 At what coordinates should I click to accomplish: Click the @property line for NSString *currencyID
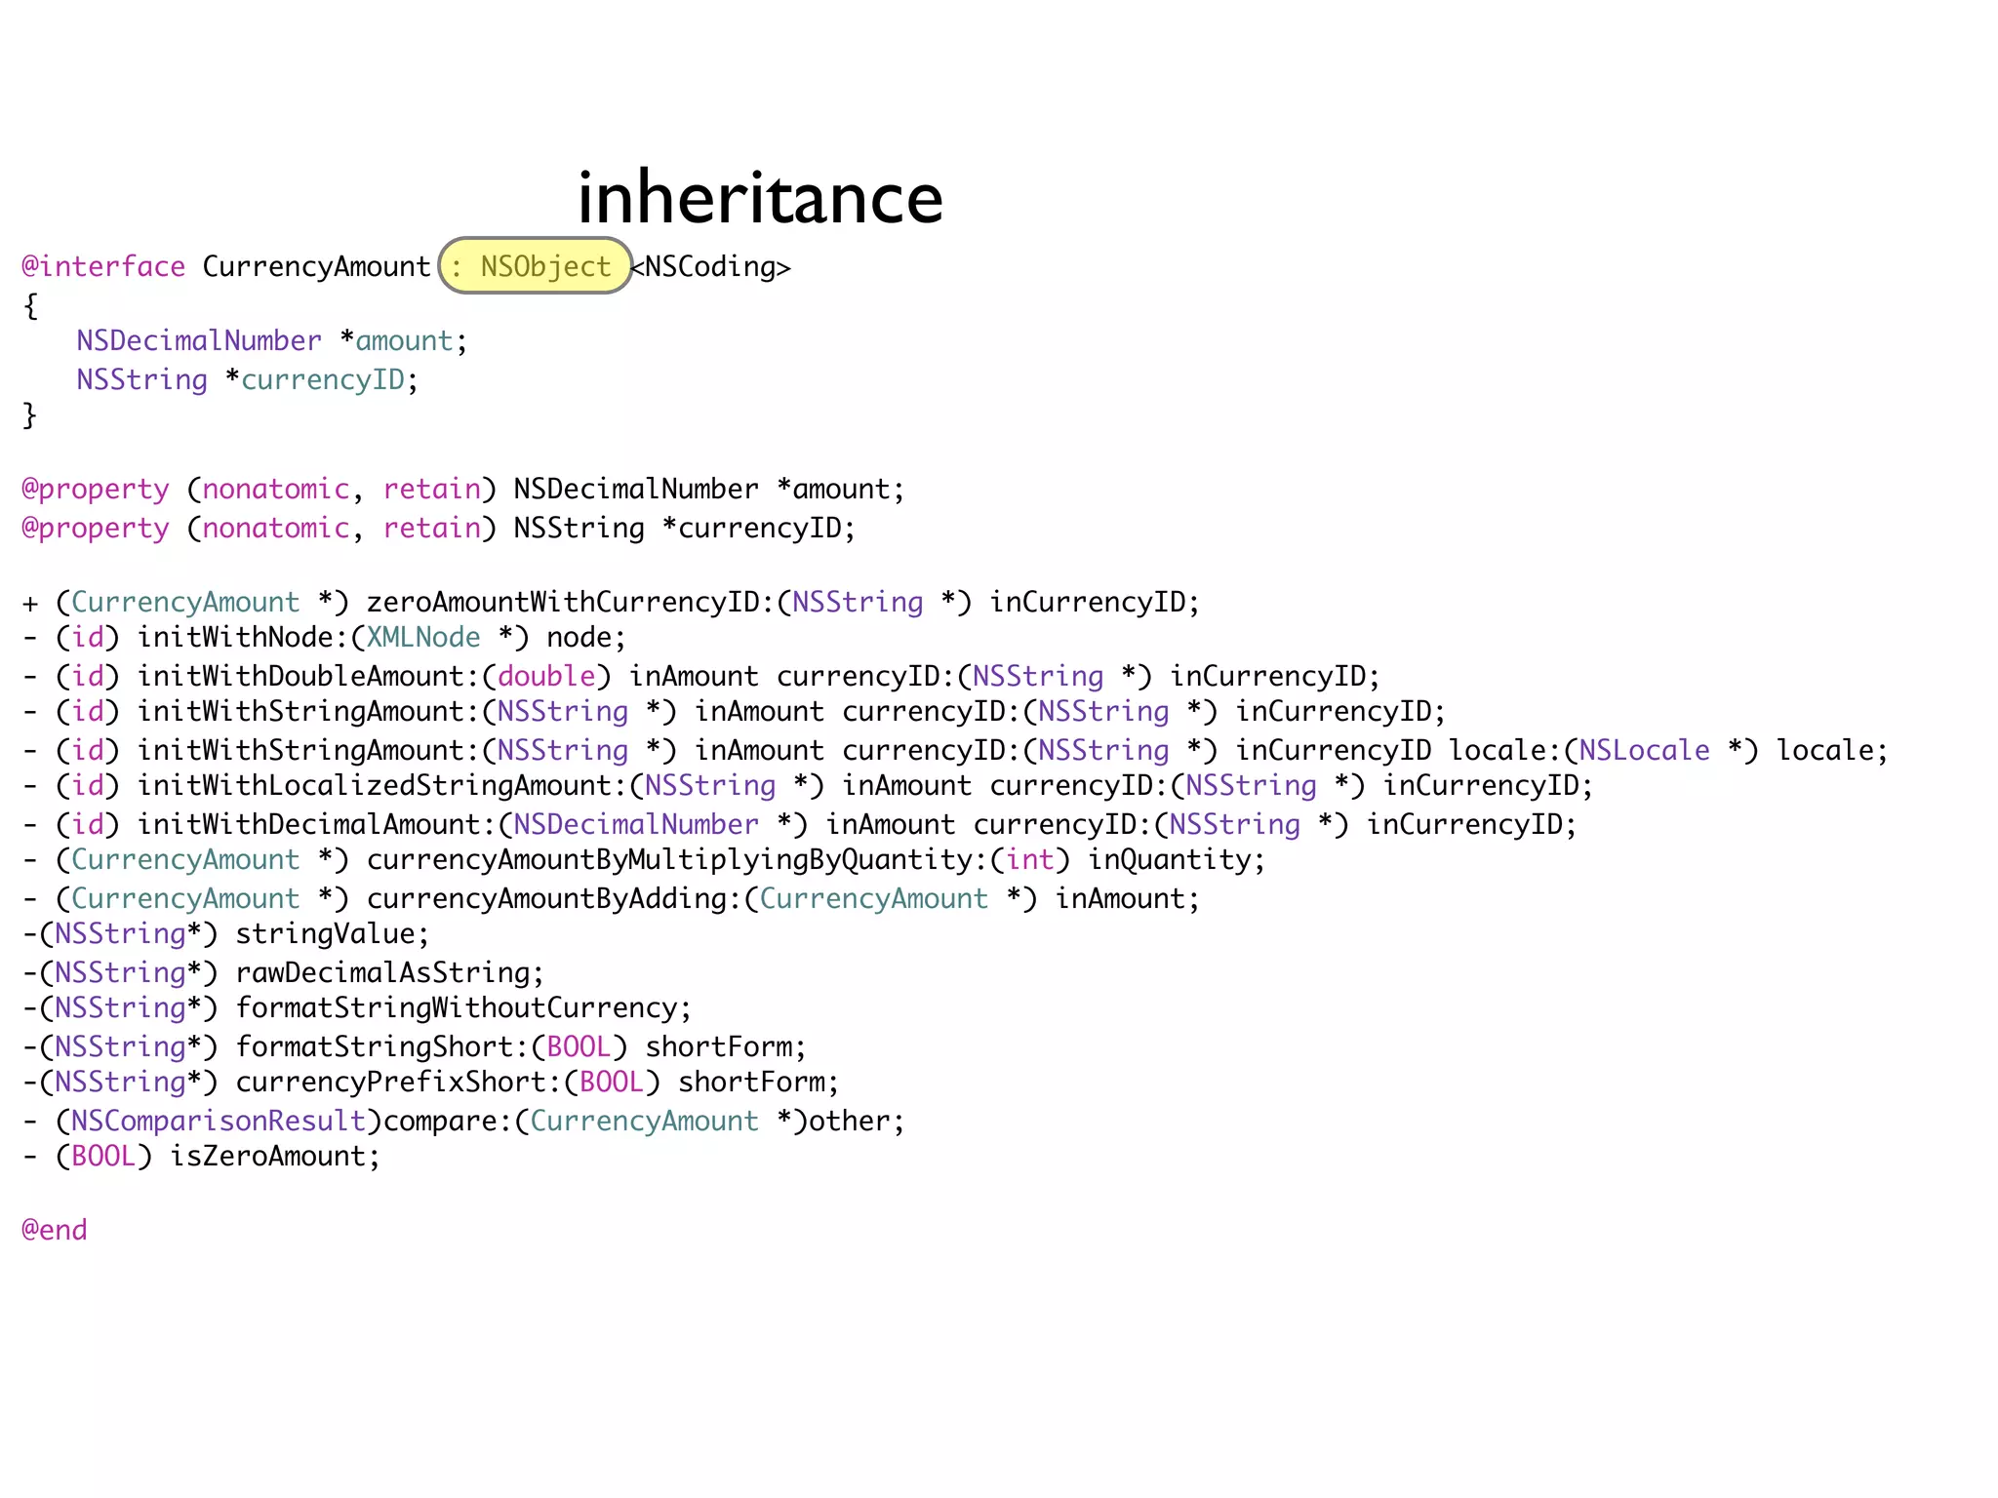click(x=439, y=528)
